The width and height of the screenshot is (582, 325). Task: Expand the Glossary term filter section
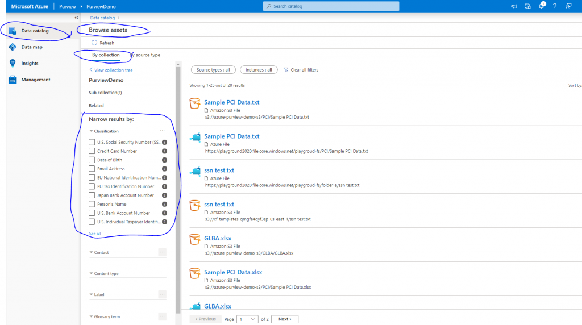(x=91, y=316)
